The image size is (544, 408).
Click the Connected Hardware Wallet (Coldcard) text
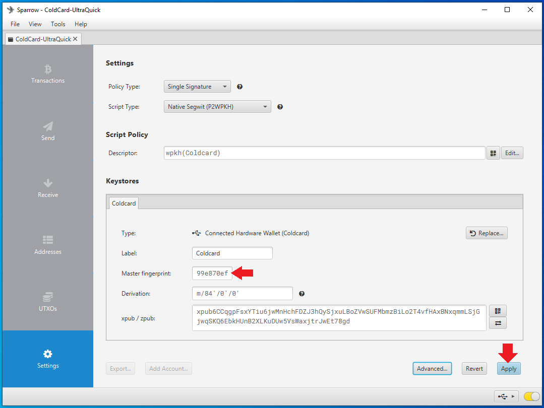click(257, 233)
